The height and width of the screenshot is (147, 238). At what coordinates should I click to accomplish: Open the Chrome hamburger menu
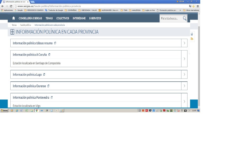coord(198,6)
